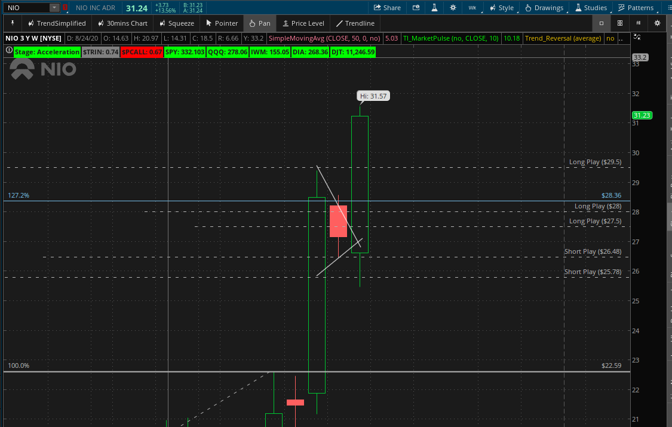Click the DIA: 268.36 label
672x427 pixels.
pyautogui.click(x=310, y=52)
